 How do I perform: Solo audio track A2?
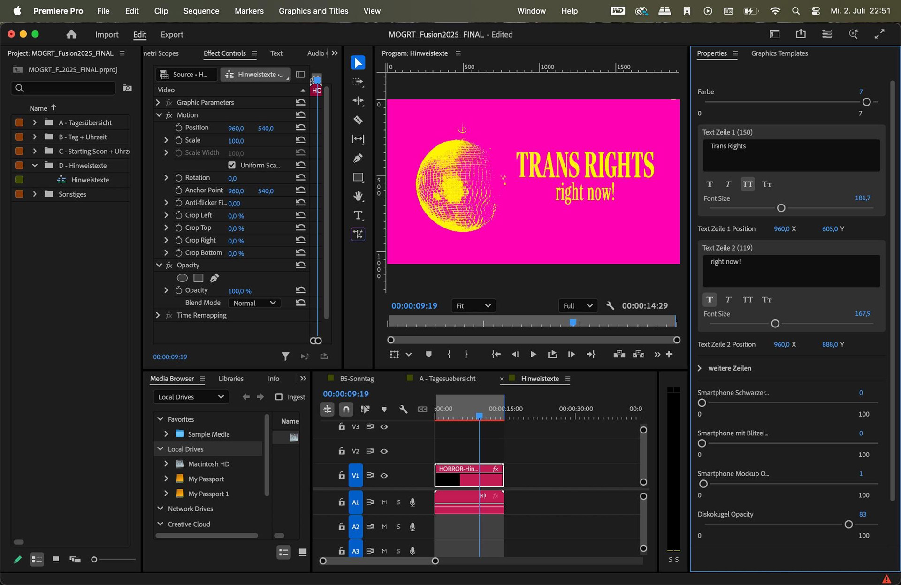pos(398,526)
